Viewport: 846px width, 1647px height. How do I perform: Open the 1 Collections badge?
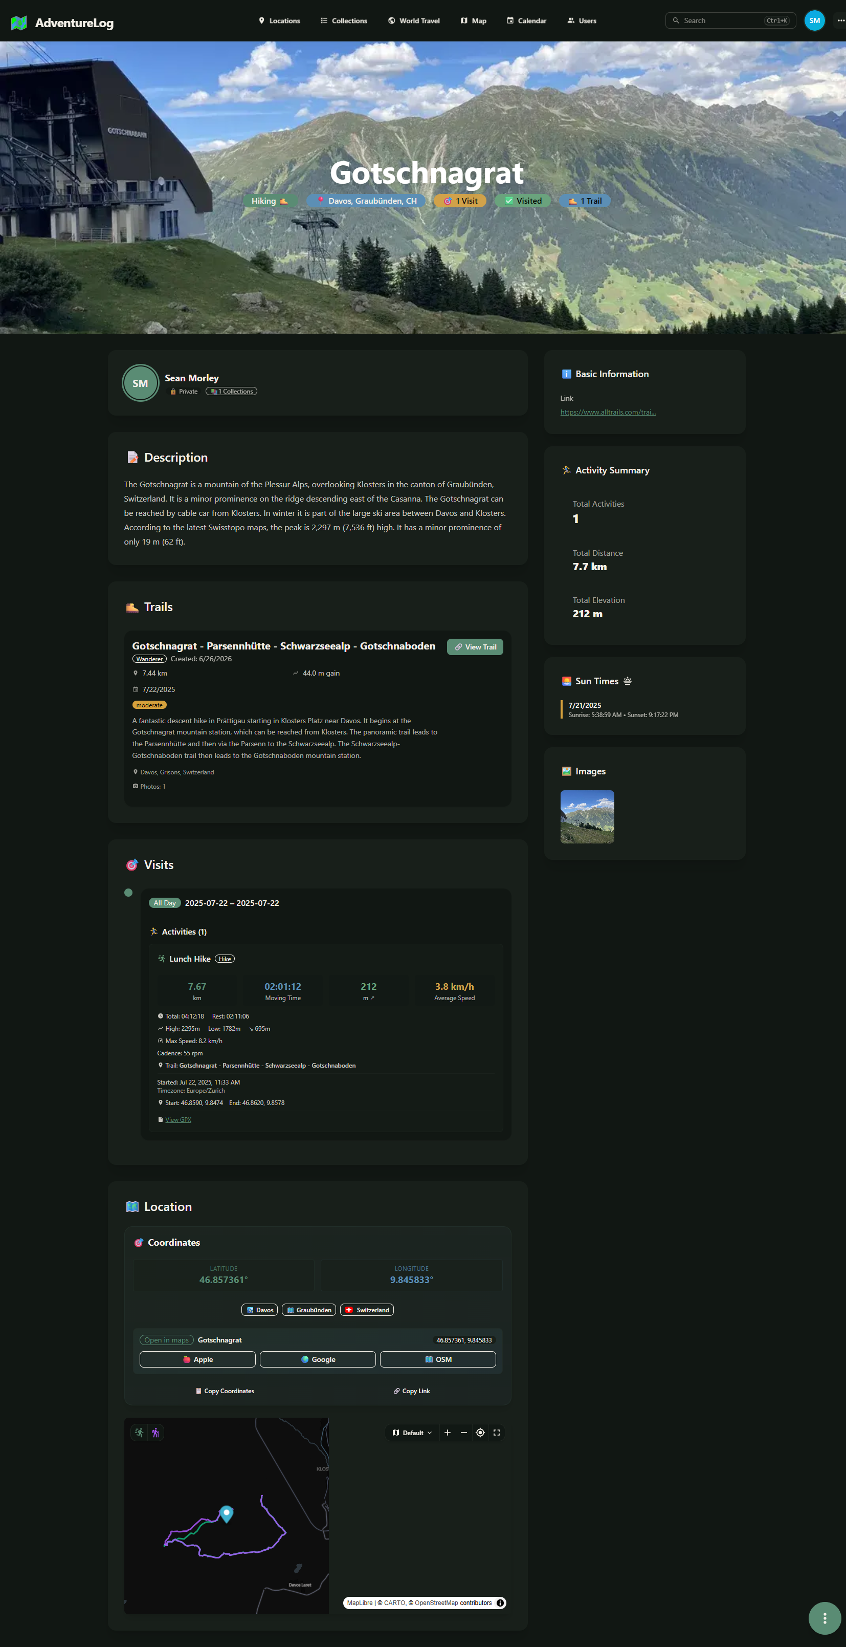click(x=231, y=392)
